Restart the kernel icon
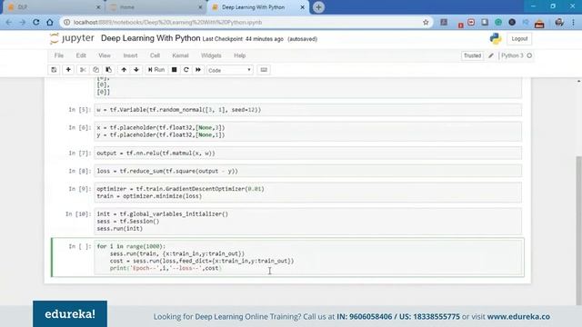The height and width of the screenshot is (327, 582). 186,70
